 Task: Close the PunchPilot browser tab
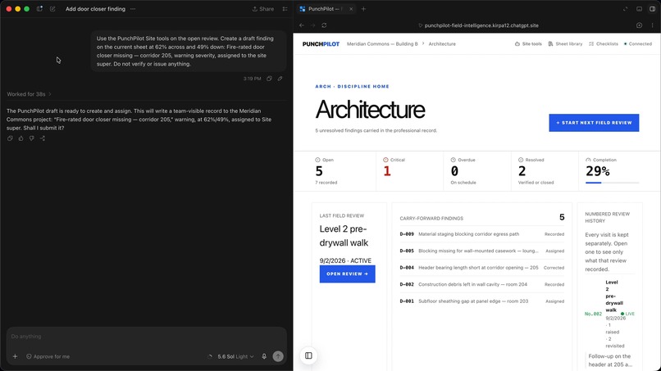(351, 9)
